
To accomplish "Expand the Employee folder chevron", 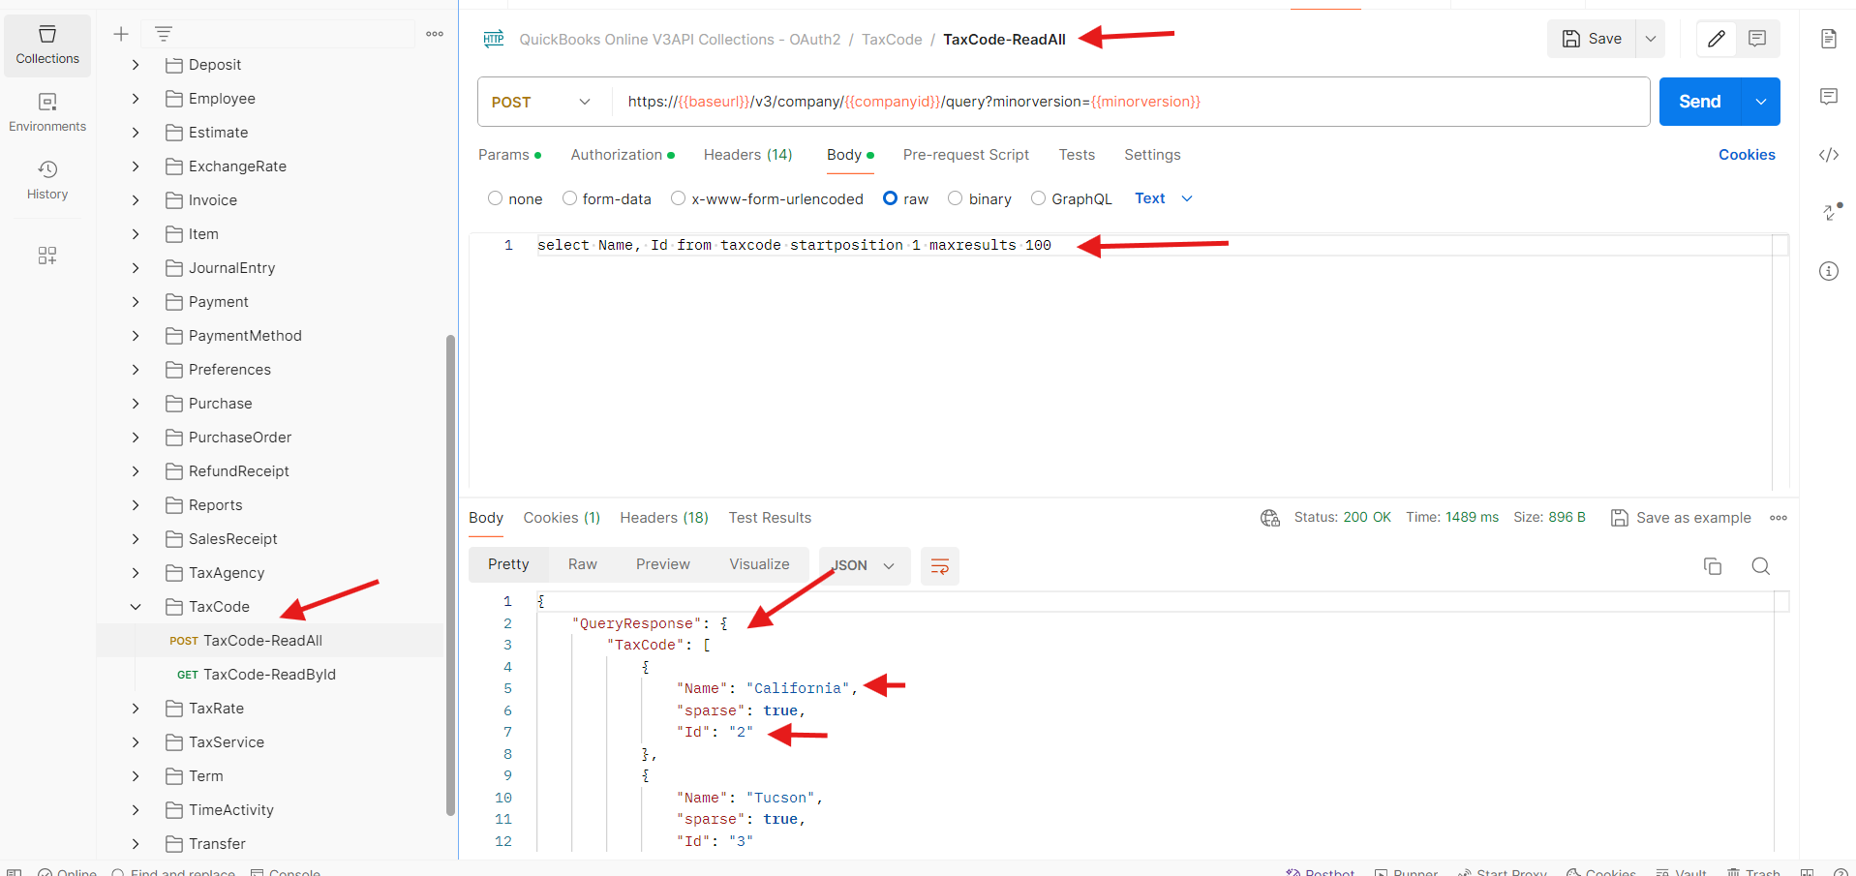I will pyautogui.click(x=136, y=99).
